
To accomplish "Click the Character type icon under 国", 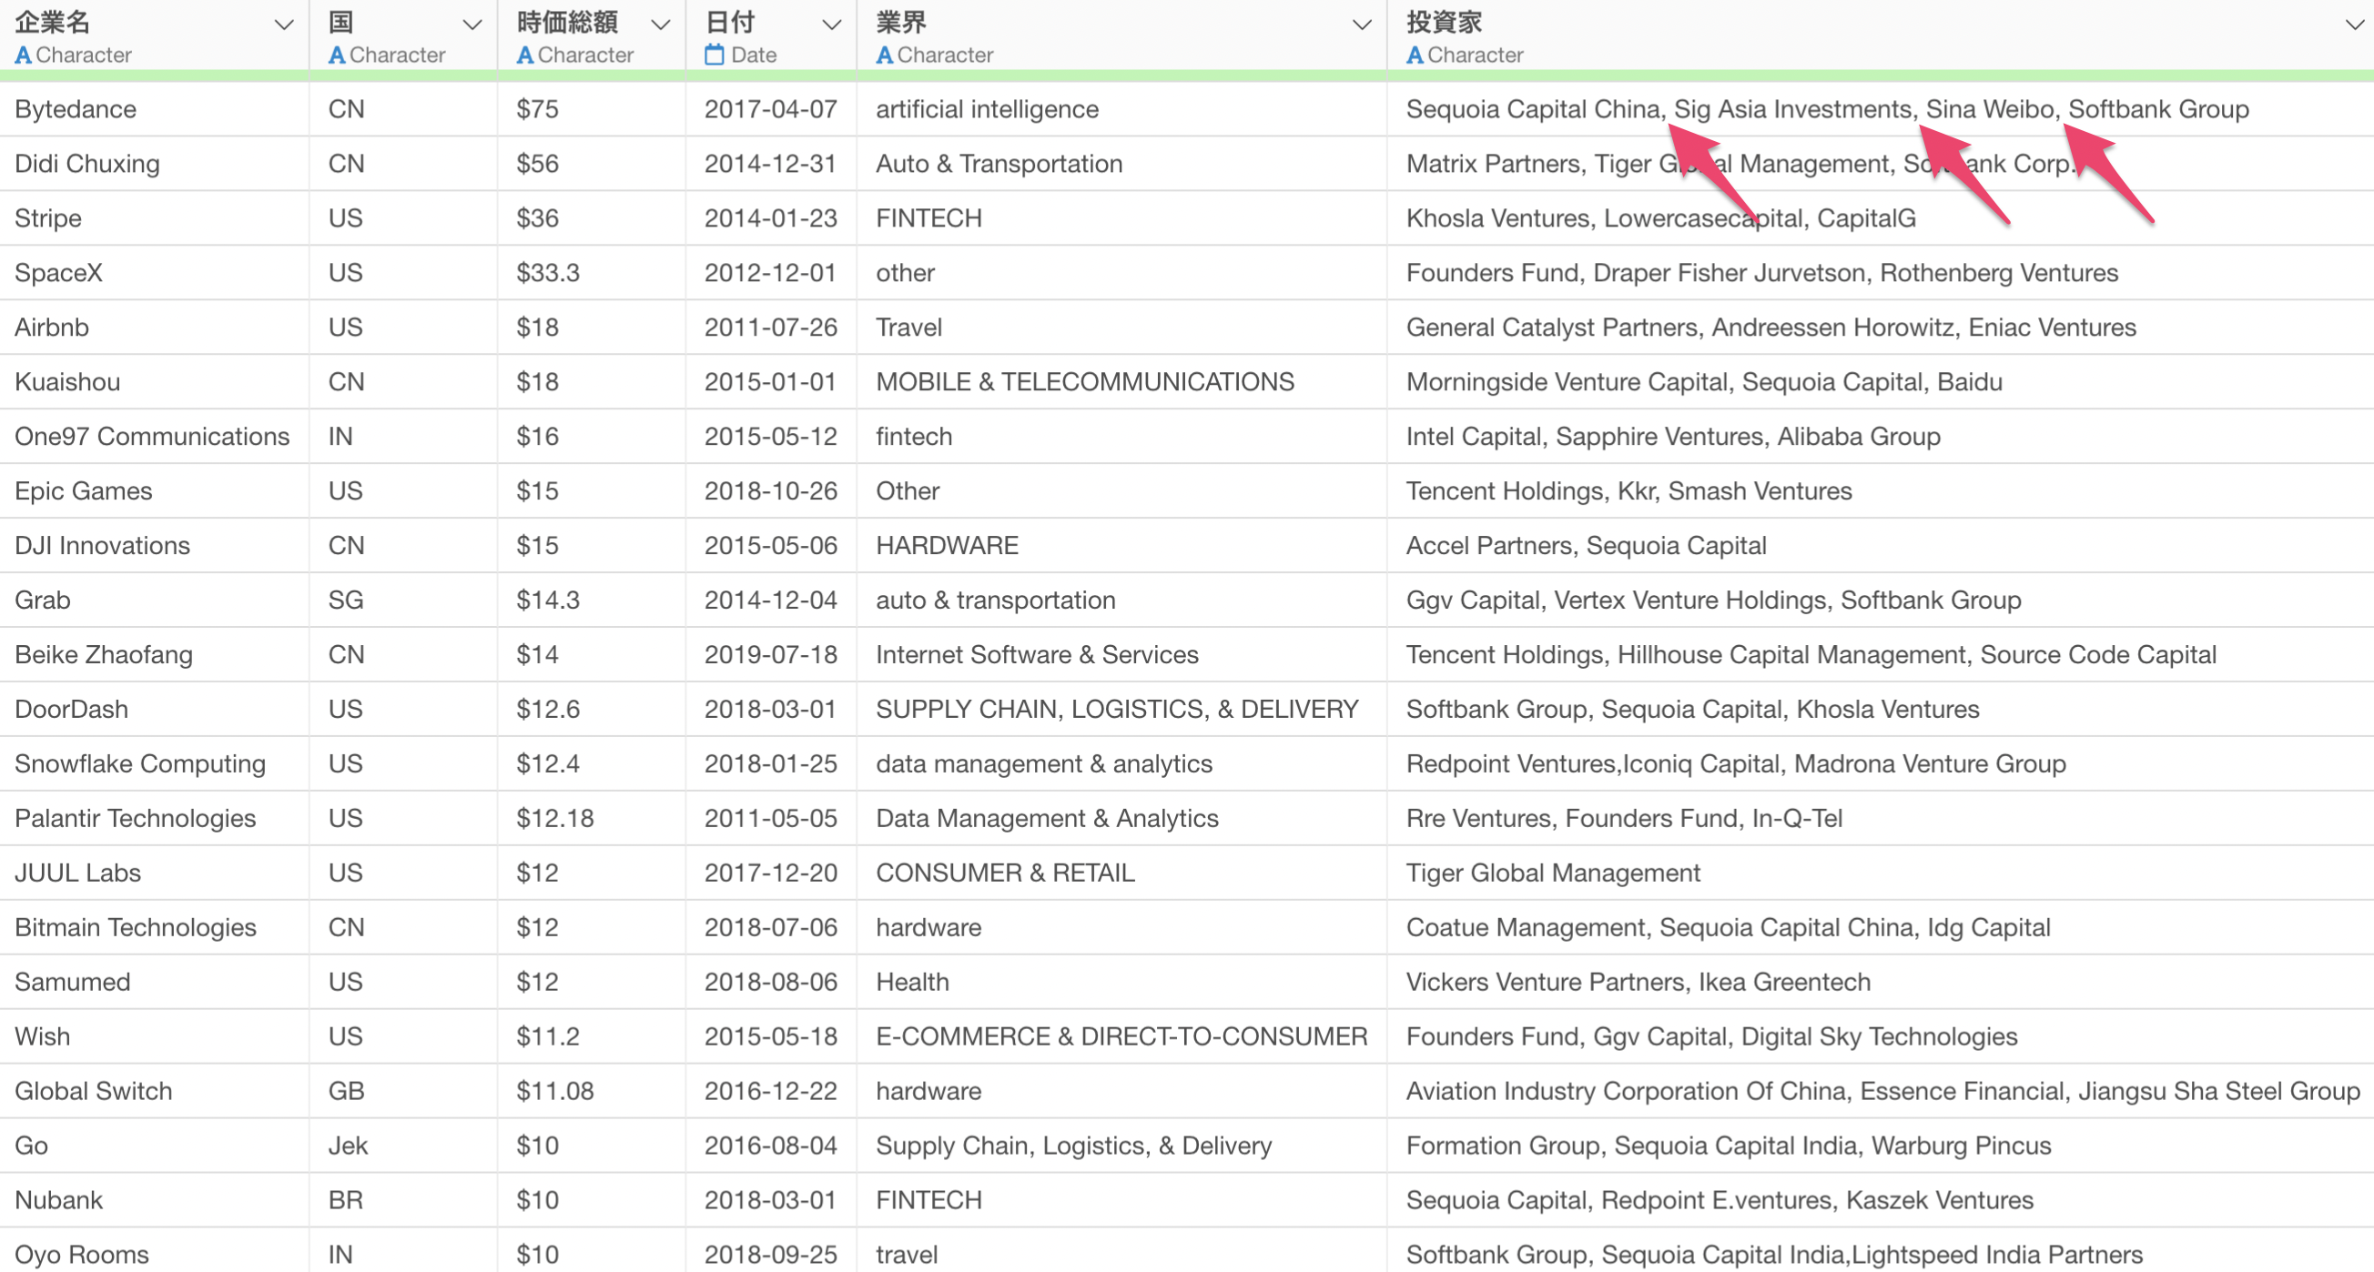I will (338, 56).
